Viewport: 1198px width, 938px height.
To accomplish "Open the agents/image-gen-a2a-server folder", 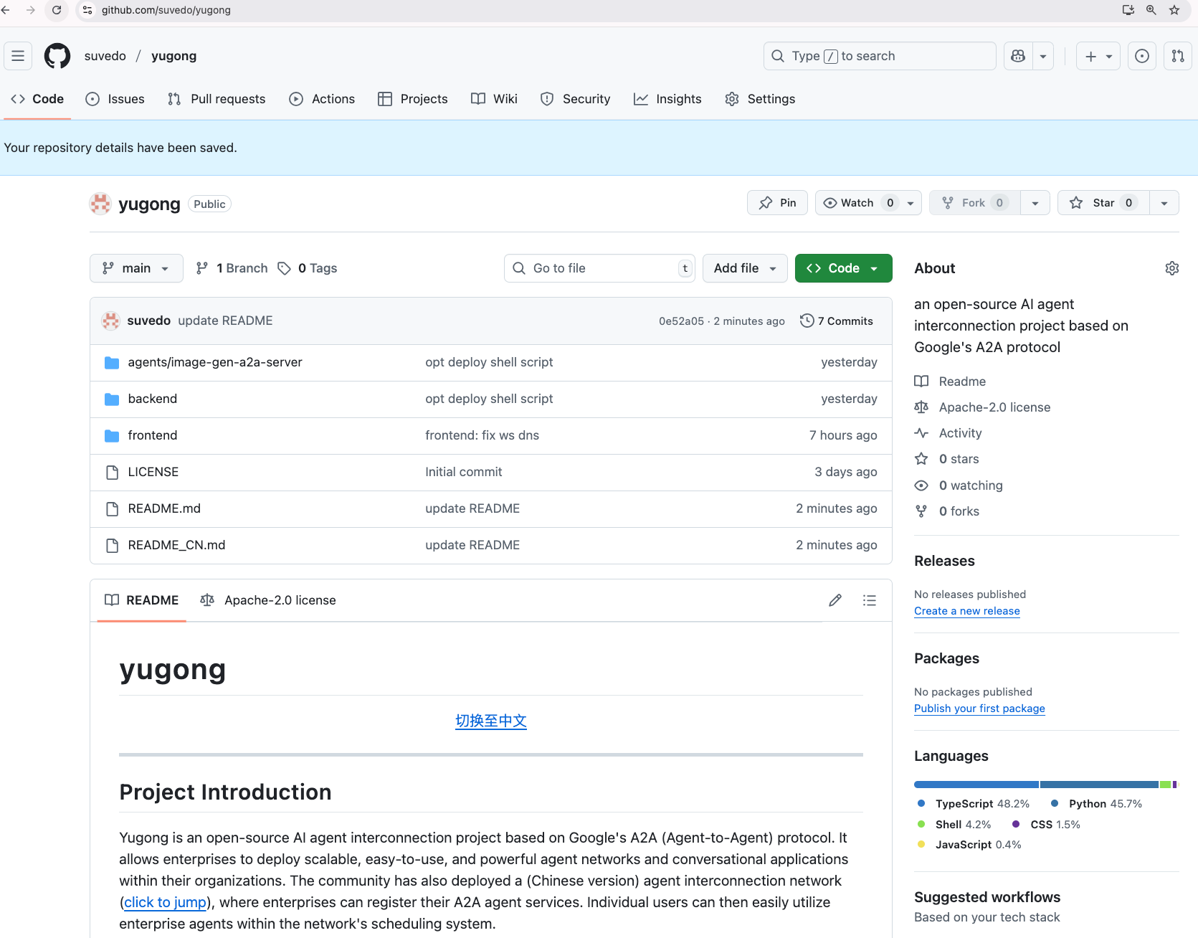I will coord(215,362).
